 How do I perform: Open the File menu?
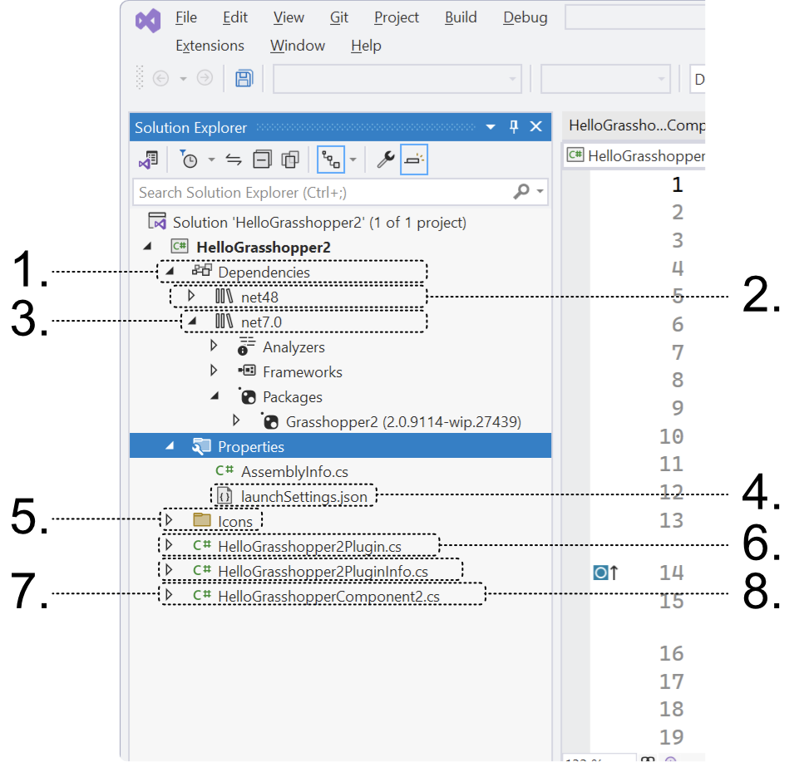(x=186, y=17)
